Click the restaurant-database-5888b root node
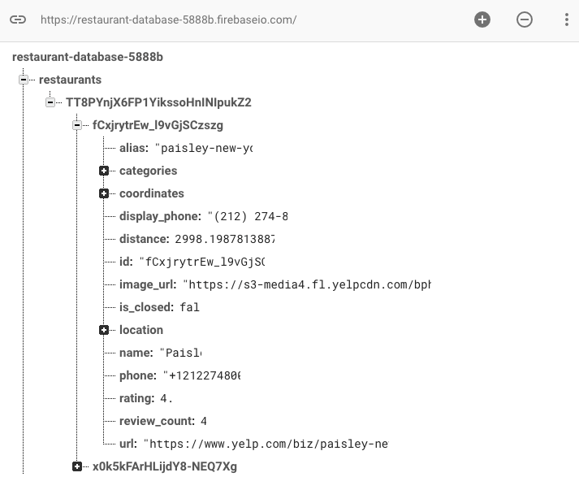 pos(87,57)
